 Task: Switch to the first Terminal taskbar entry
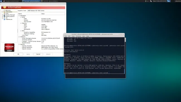pos(31,1)
